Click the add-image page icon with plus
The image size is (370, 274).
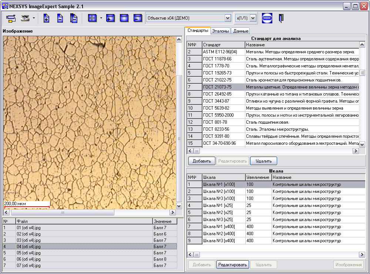(x=46, y=18)
